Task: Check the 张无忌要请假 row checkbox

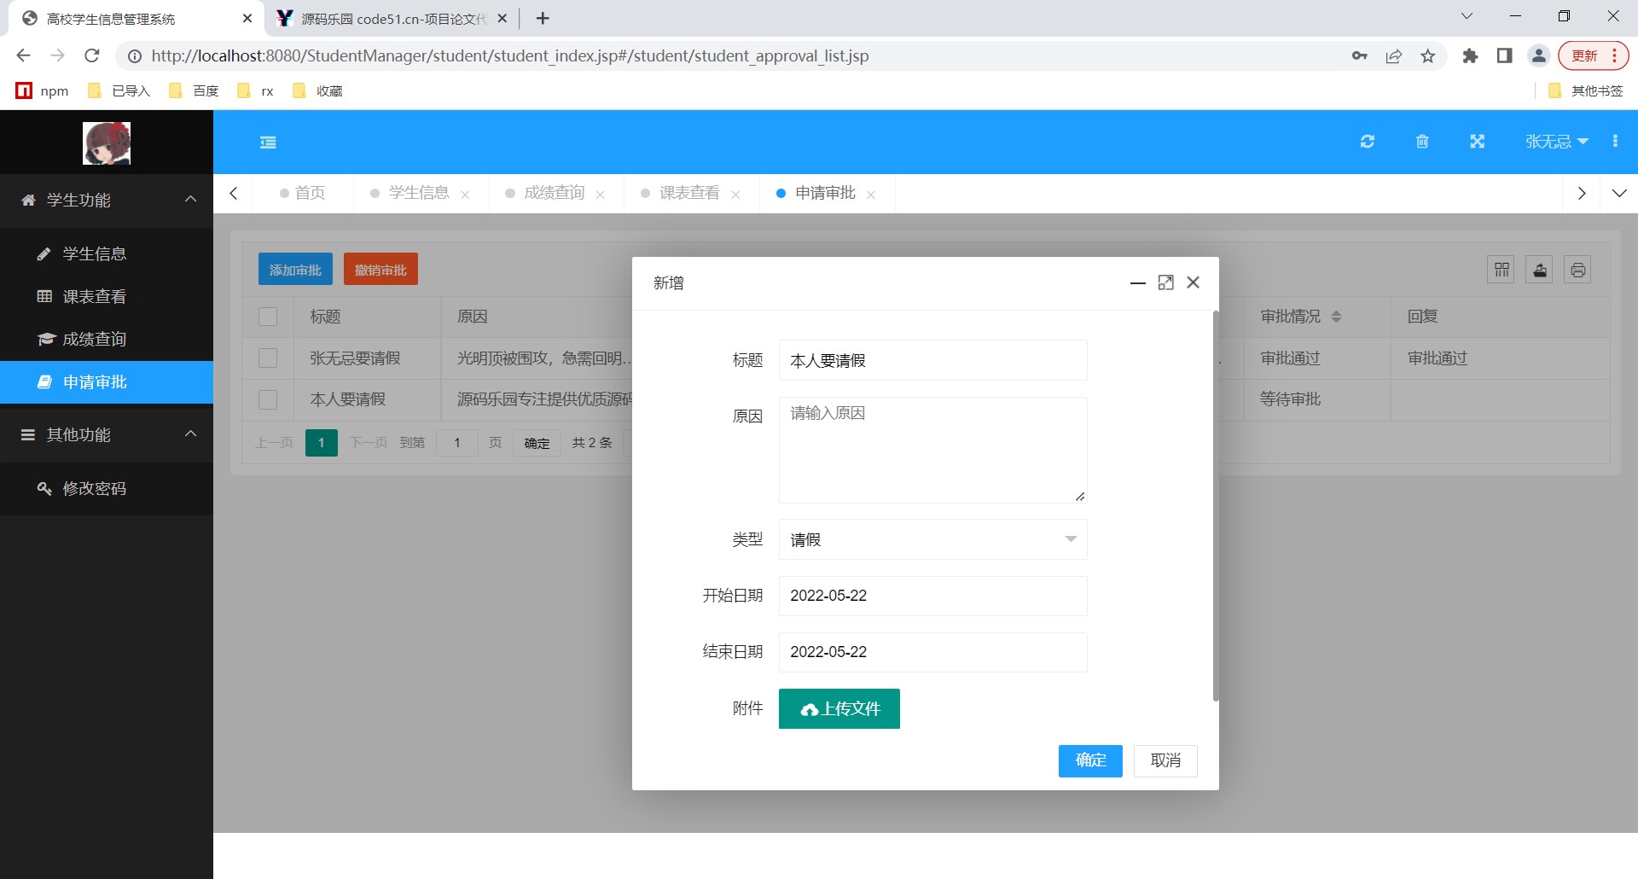Action: click(x=268, y=358)
